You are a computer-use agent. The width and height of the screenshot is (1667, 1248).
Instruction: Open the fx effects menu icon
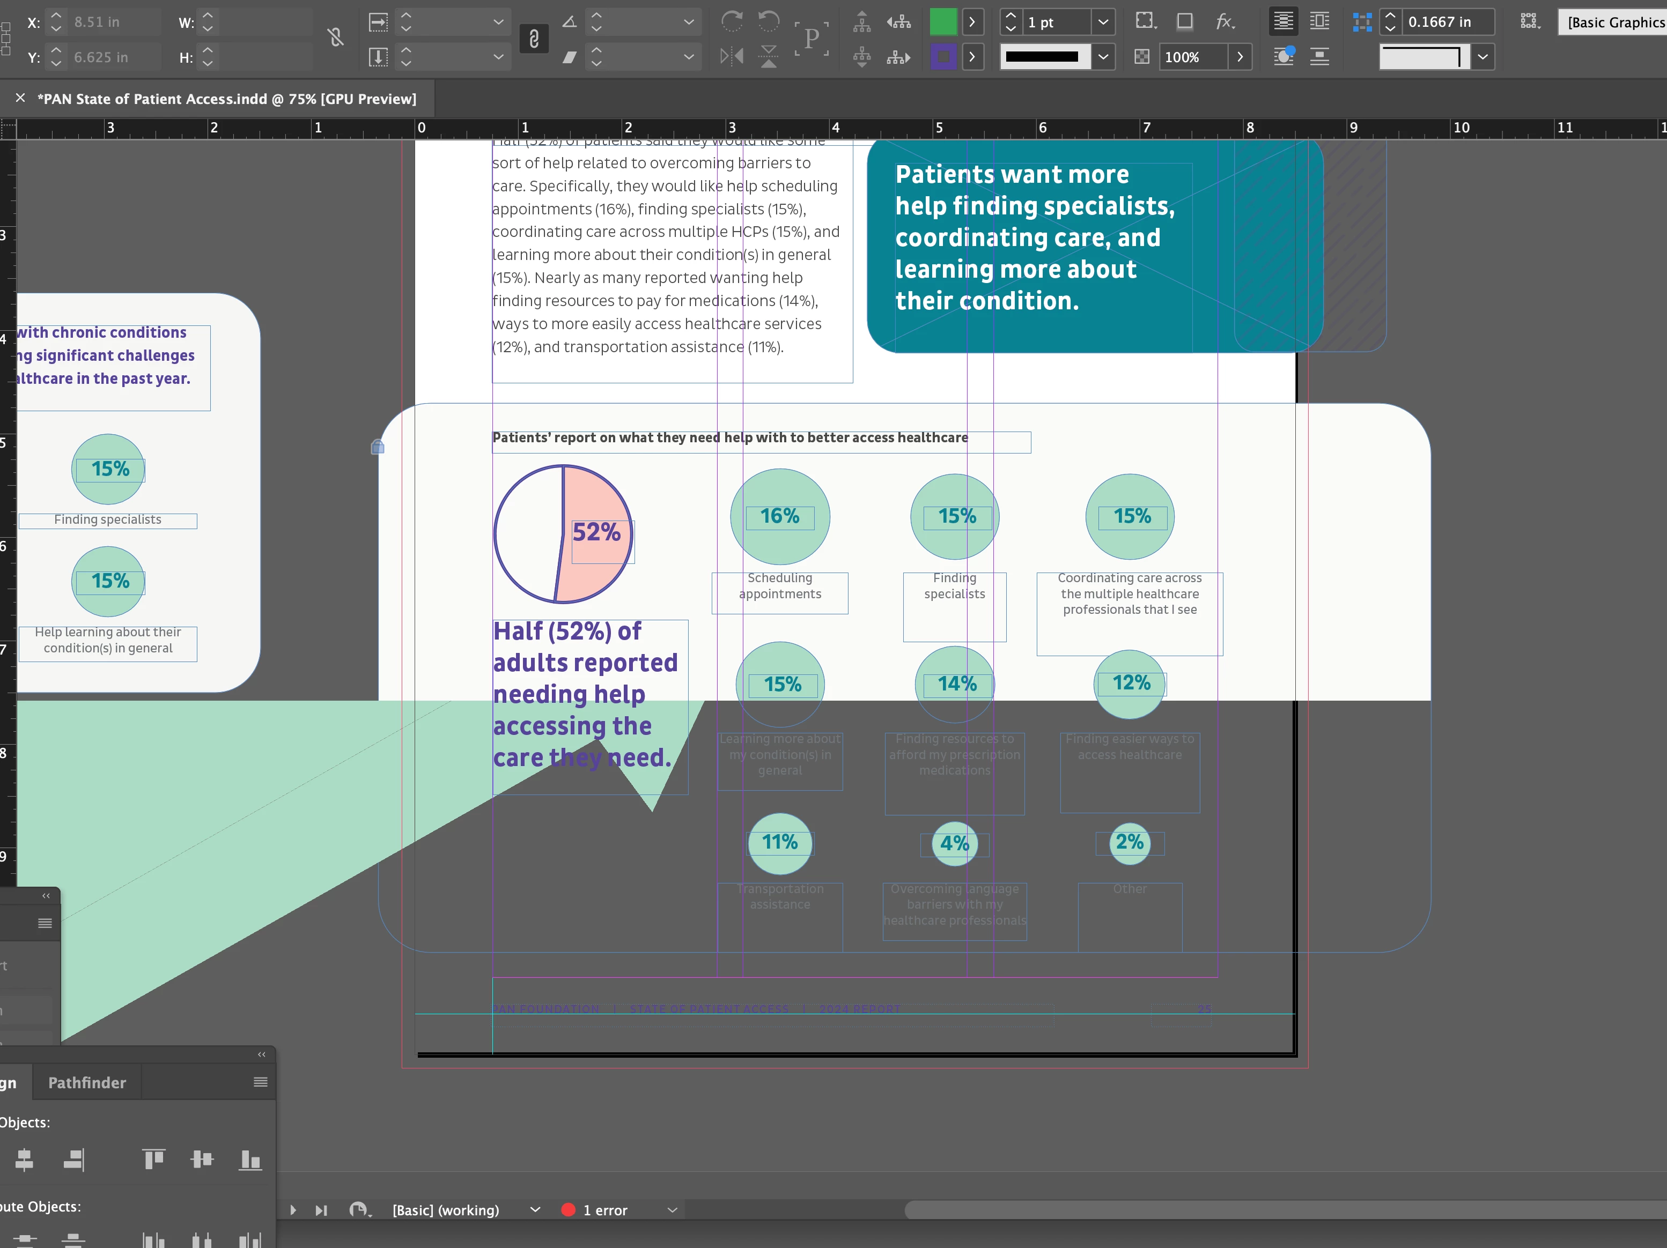tap(1225, 22)
